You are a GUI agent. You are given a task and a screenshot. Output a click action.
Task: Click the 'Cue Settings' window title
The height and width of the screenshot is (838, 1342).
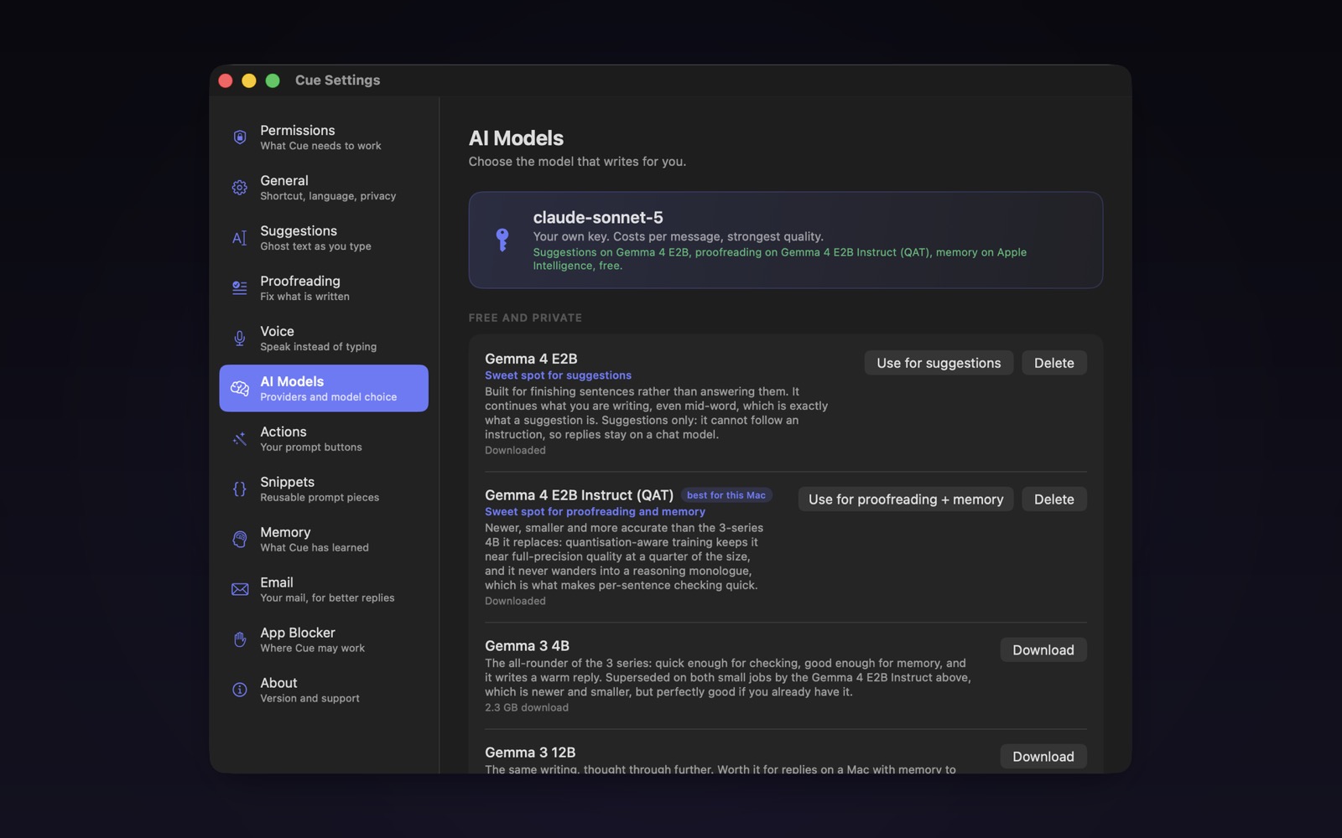click(337, 80)
